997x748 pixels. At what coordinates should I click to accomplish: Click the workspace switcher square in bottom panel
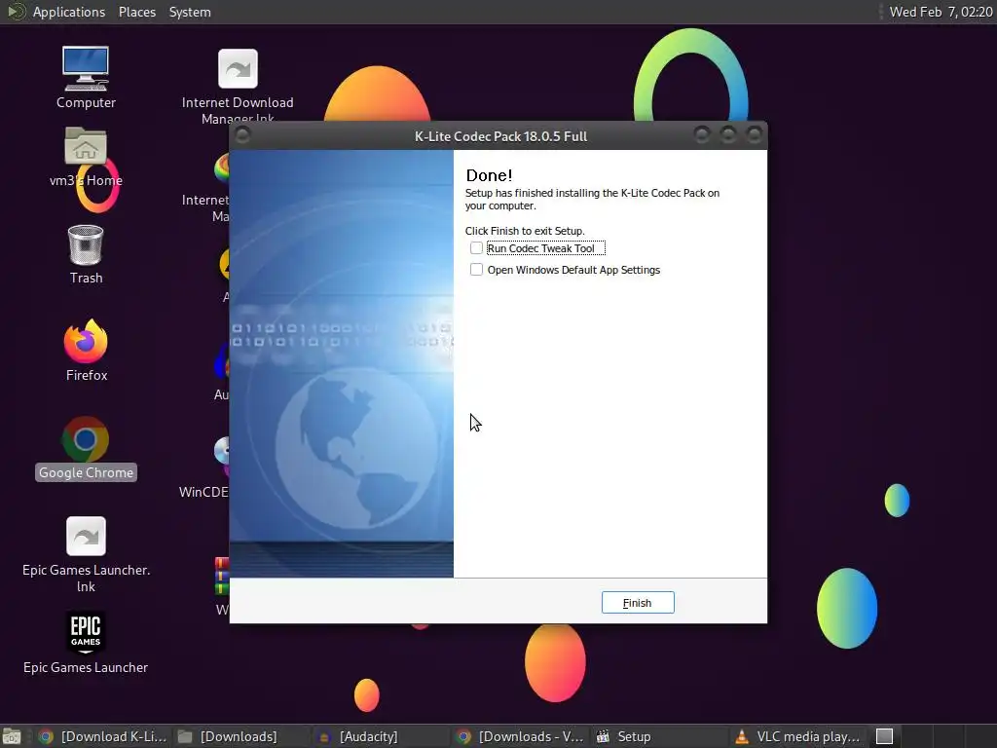(x=884, y=736)
